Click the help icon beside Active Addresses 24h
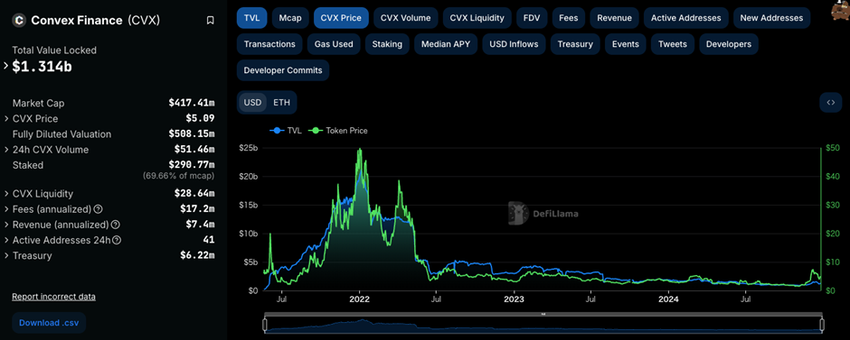 [x=117, y=240]
